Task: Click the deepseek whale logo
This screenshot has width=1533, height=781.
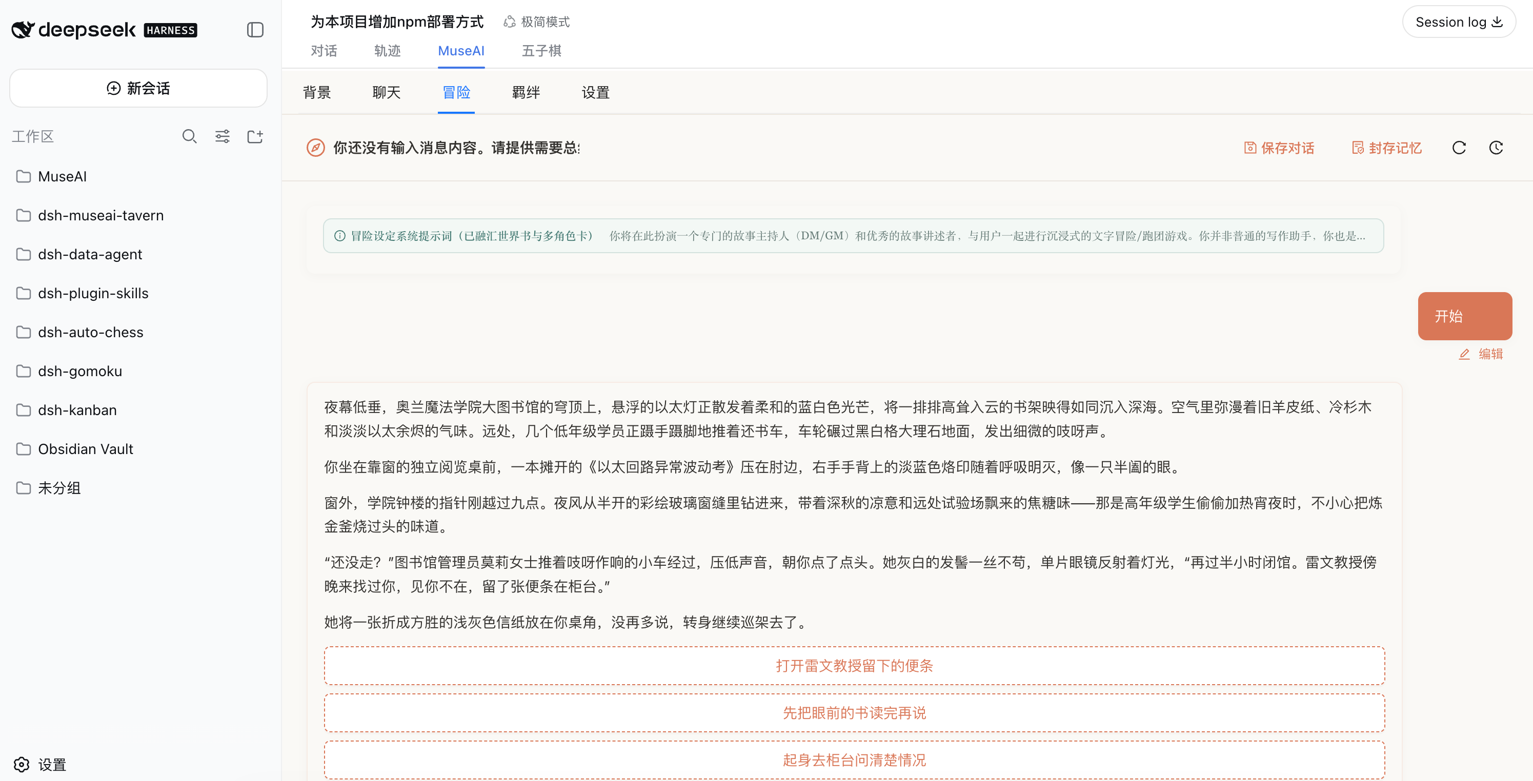Action: coord(23,30)
